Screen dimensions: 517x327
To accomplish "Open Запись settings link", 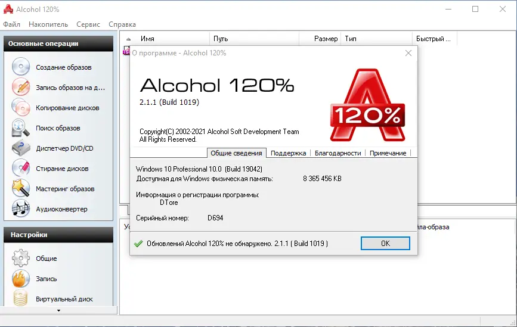I will [46, 279].
